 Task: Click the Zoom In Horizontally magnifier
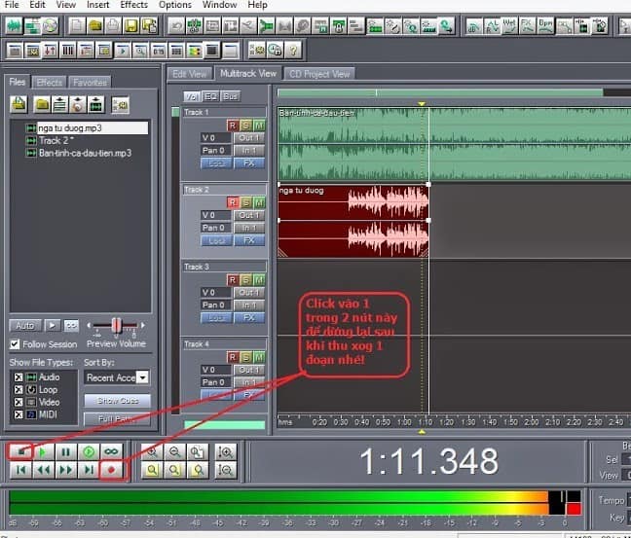pos(152,451)
